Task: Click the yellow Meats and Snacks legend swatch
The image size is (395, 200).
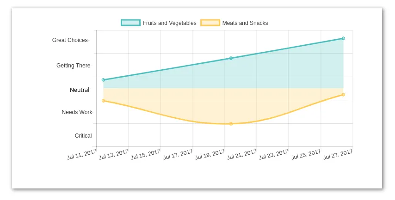Action: [210, 23]
